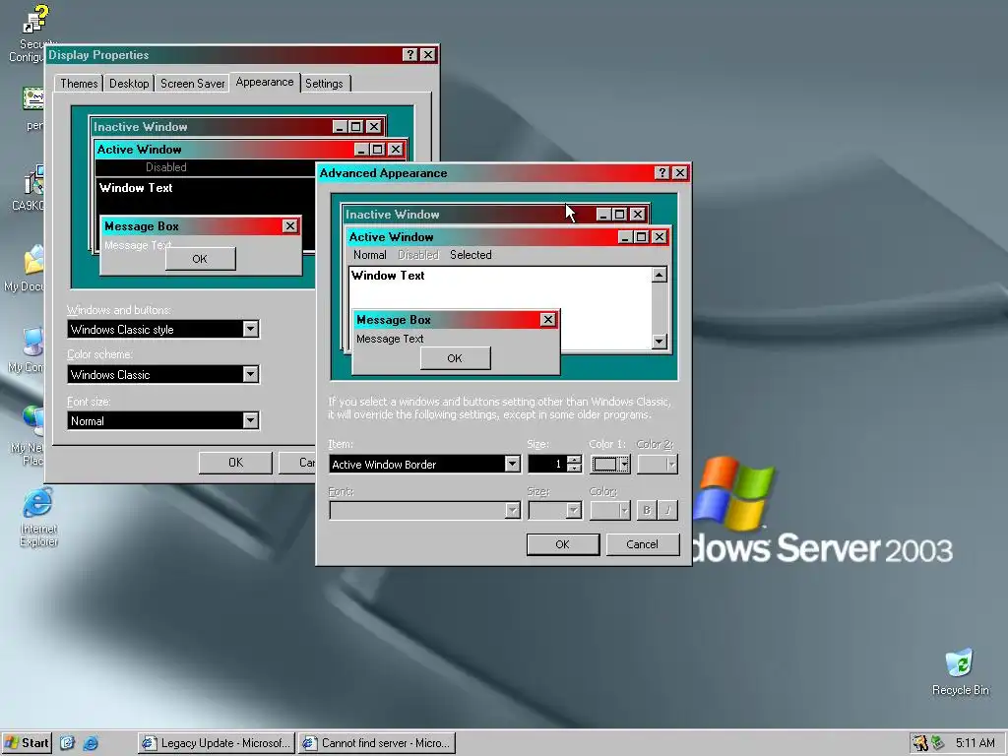Click the Selected menu item in preview
1008x756 pixels.
[471, 255]
